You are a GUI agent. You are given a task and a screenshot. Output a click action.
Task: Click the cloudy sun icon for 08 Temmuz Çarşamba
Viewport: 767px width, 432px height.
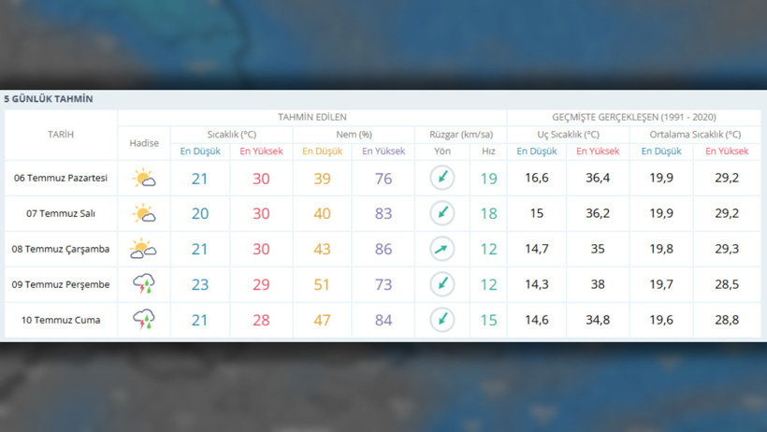point(143,249)
